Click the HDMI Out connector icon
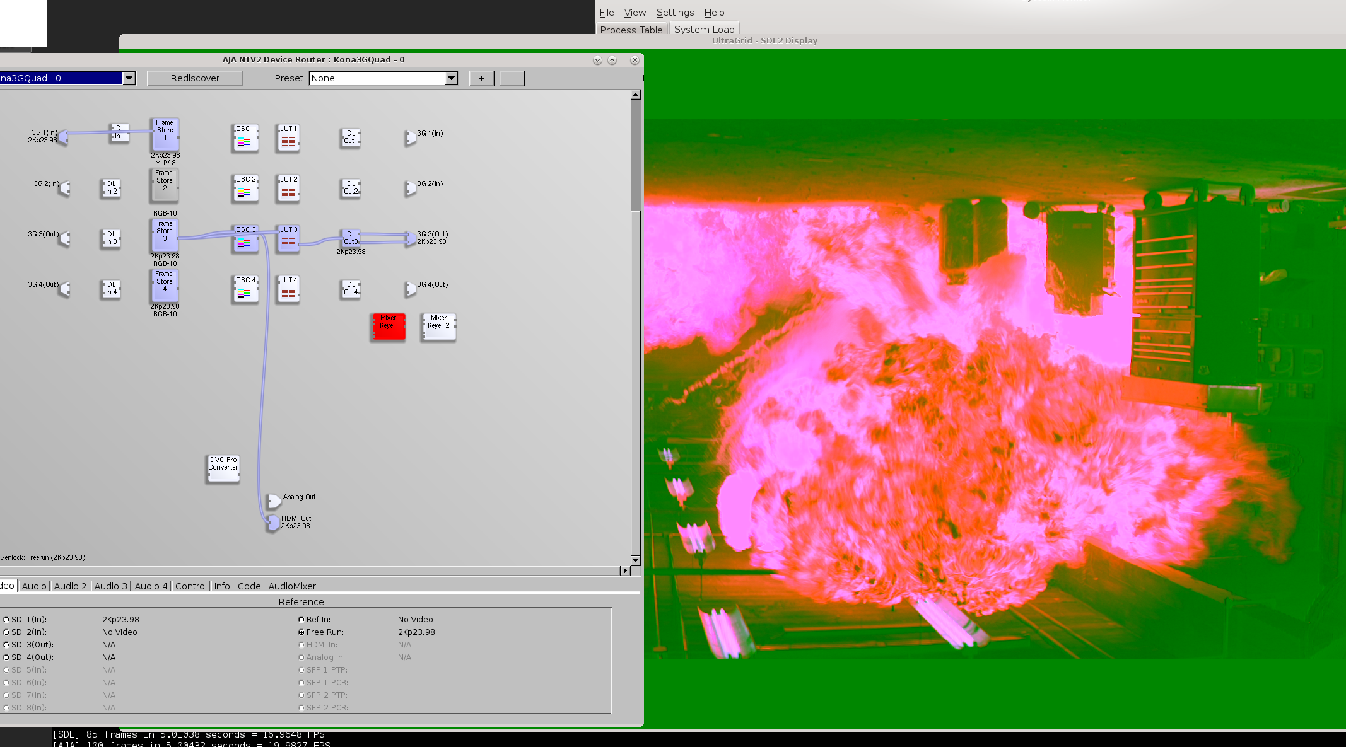The width and height of the screenshot is (1346, 747). (272, 522)
